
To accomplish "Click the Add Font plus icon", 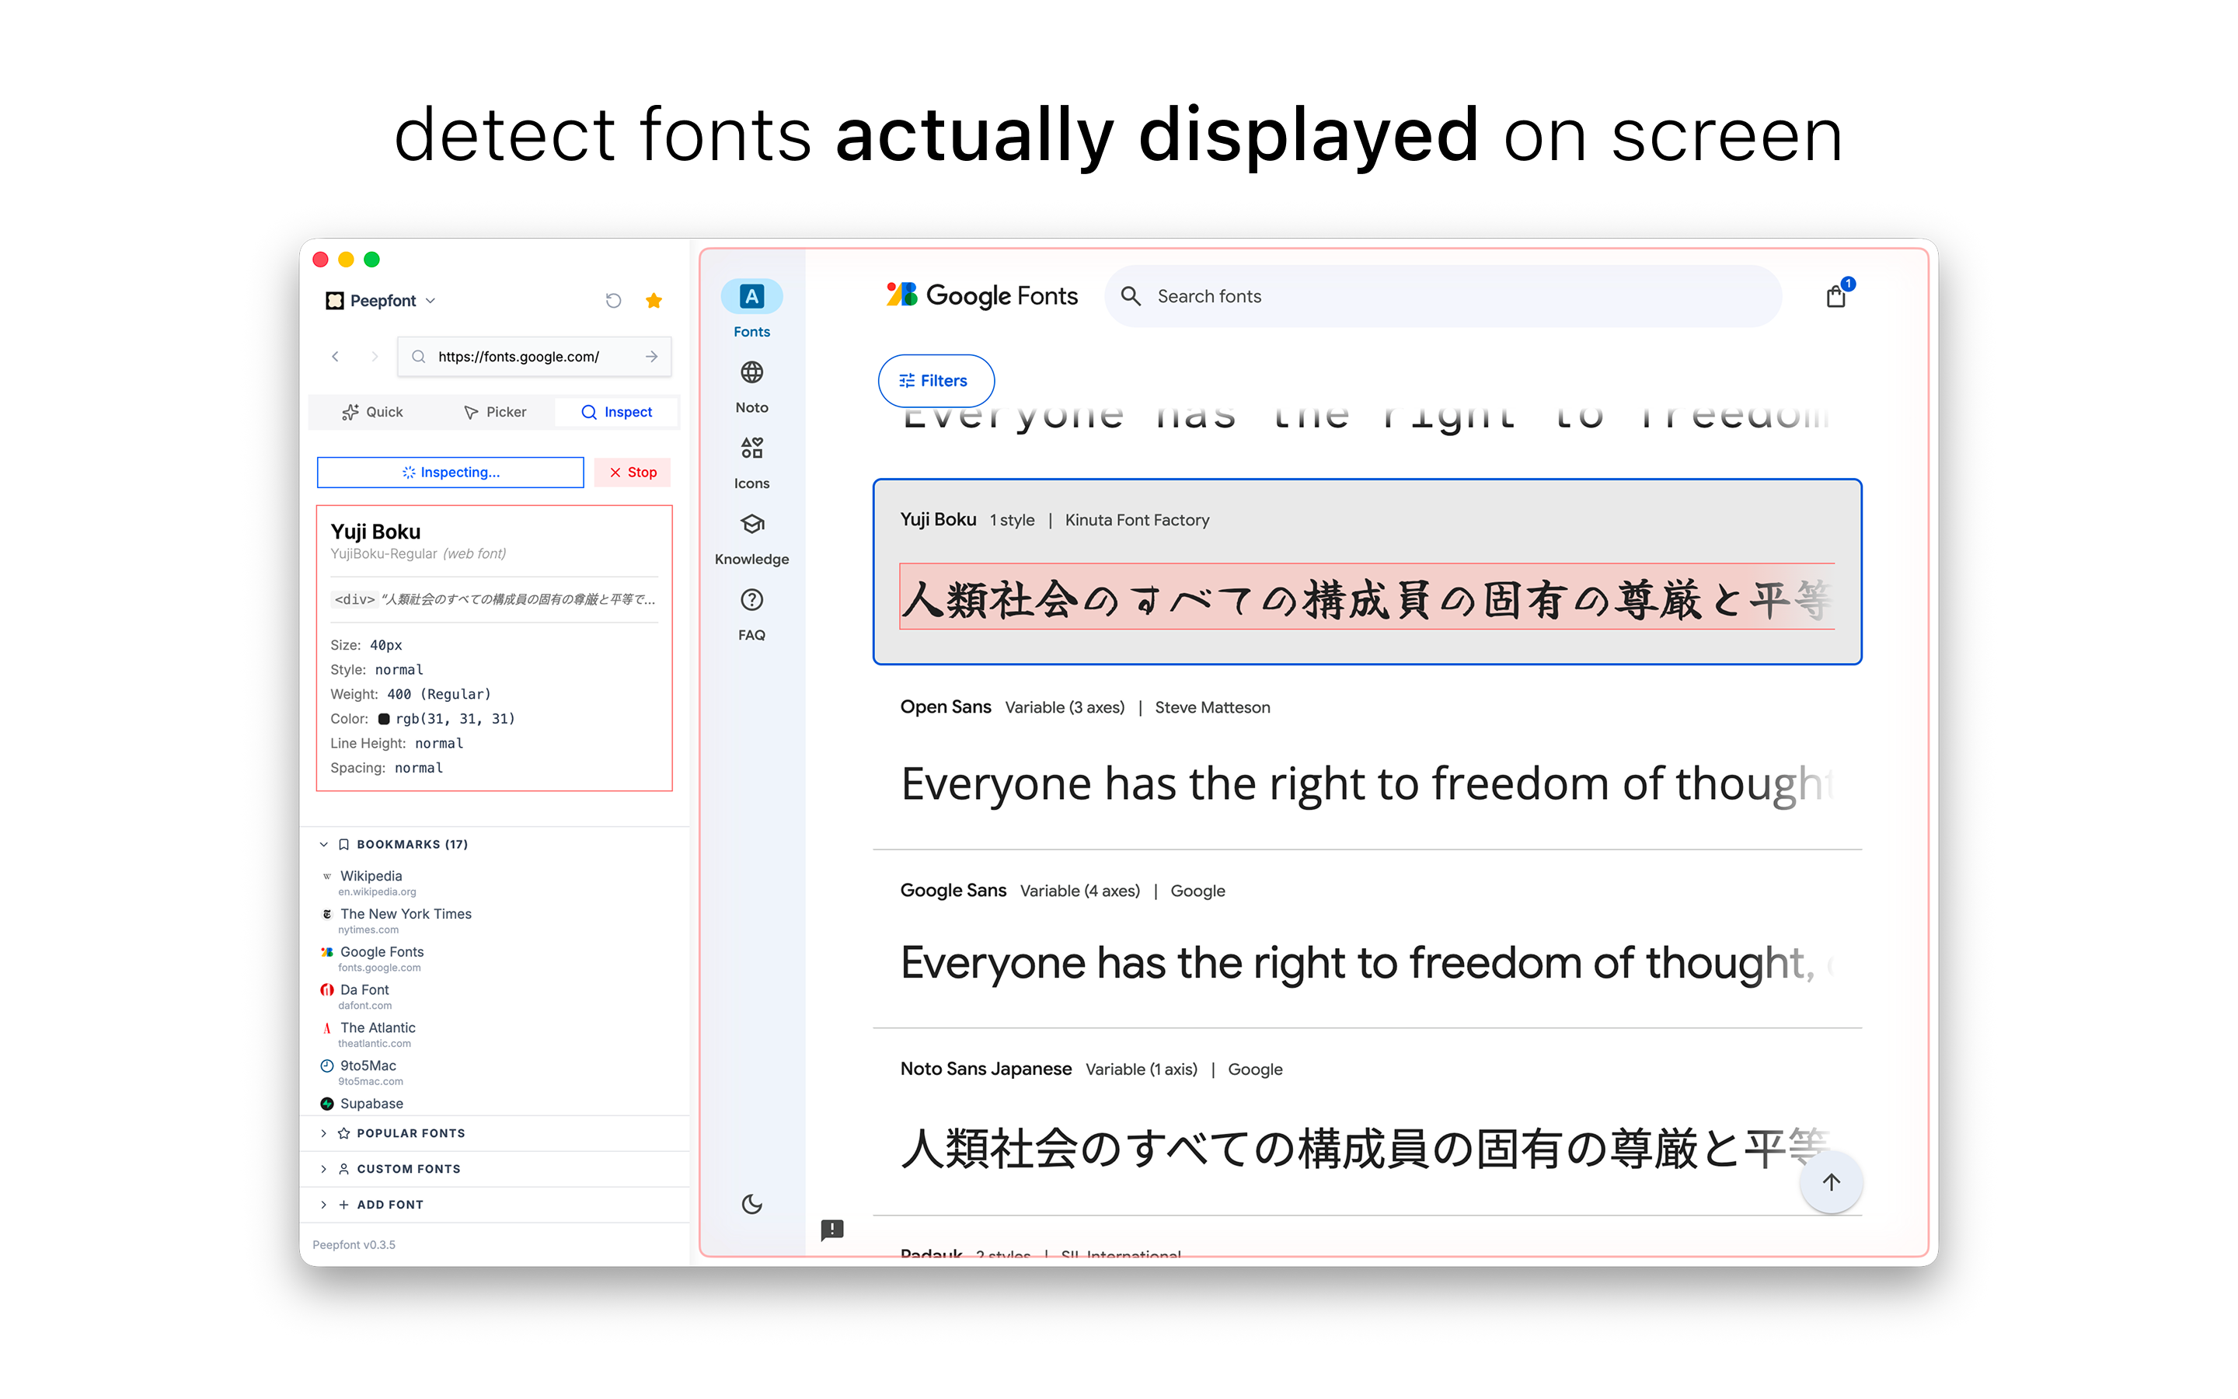I will [344, 1205].
